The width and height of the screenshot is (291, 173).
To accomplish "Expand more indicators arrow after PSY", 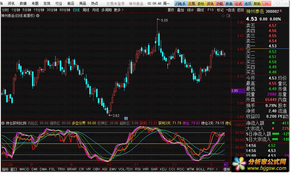I will click(x=217, y=169).
